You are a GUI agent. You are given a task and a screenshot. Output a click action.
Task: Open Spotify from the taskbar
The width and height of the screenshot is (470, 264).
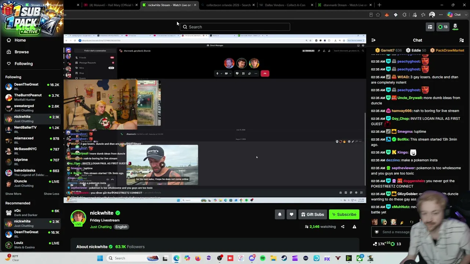pyautogui.click(x=263, y=258)
